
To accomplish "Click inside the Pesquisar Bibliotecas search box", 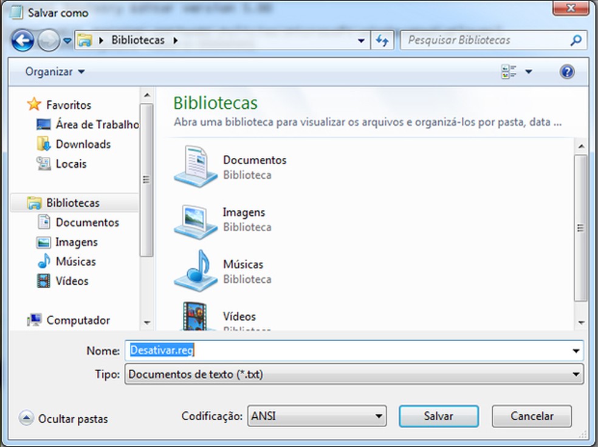I will 486,40.
